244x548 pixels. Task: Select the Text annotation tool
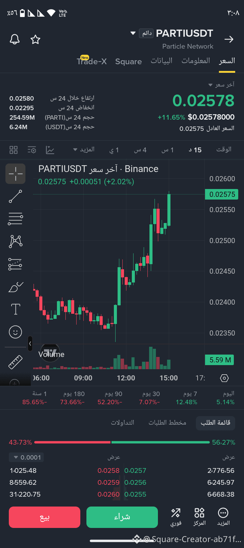(x=16, y=309)
